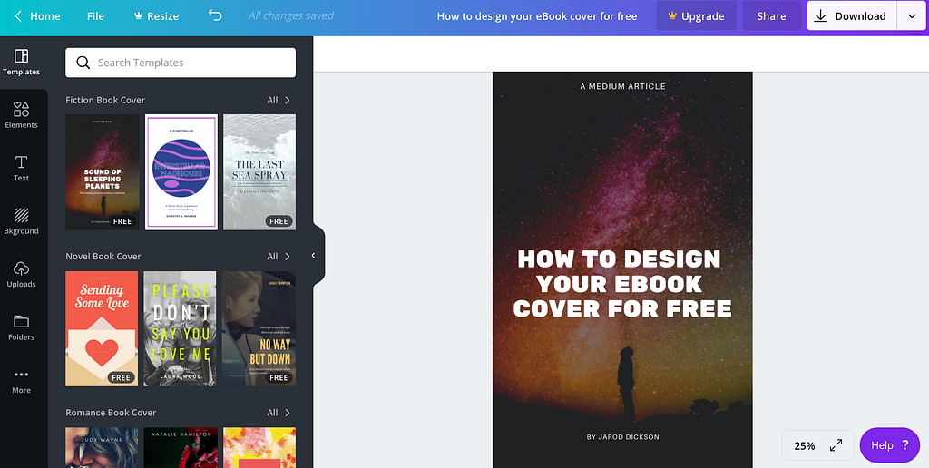The image size is (929, 468).
Task: Open the Uploads panel
Action: (x=22, y=275)
